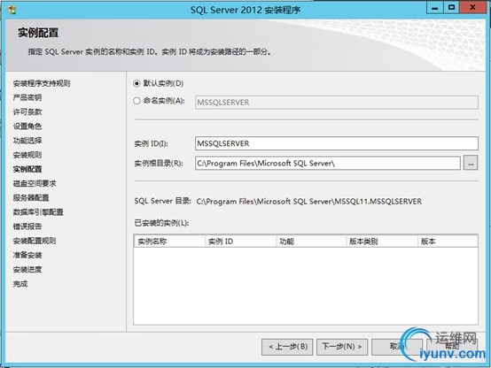Select the 命名实例(A) radio button
The height and width of the screenshot is (368, 491).
coord(136,101)
